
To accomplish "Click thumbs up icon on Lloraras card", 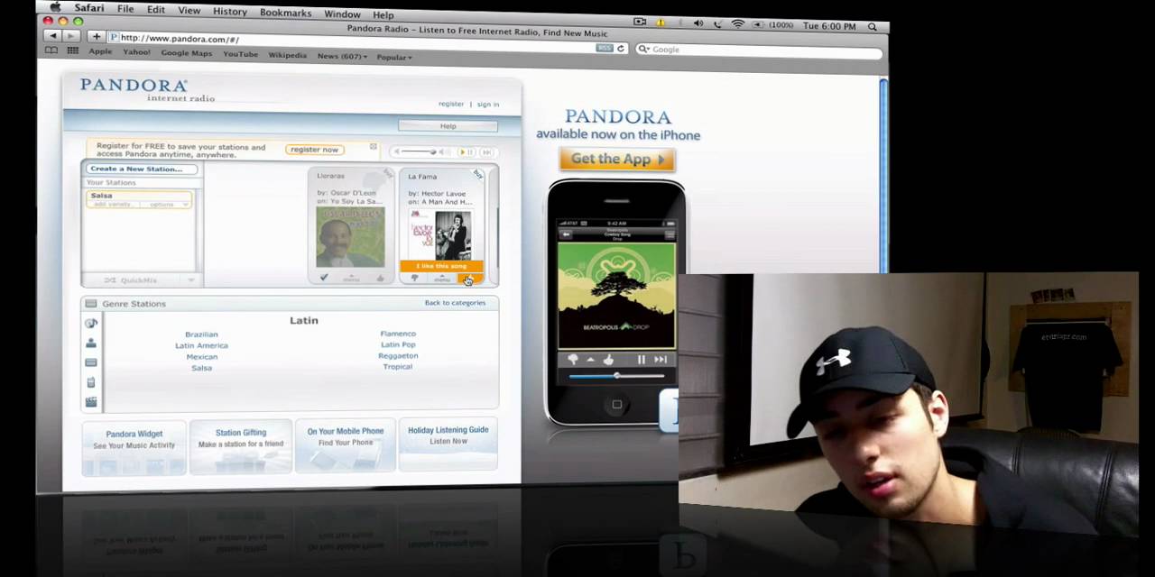I will (x=380, y=279).
